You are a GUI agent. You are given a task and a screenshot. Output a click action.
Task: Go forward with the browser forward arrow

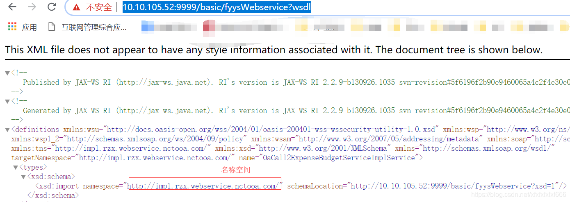tap(32, 7)
